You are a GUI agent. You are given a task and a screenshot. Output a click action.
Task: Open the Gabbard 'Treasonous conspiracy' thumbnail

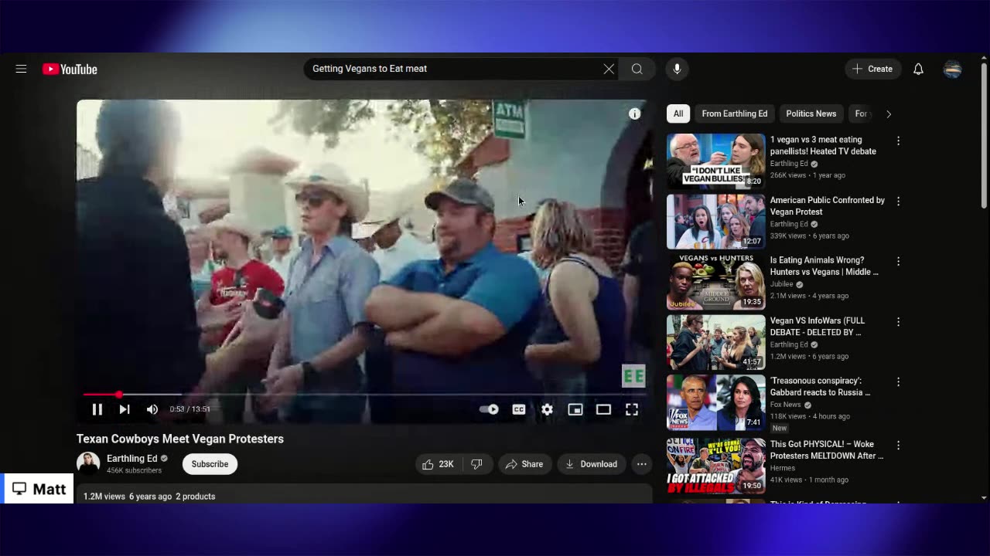(716, 402)
